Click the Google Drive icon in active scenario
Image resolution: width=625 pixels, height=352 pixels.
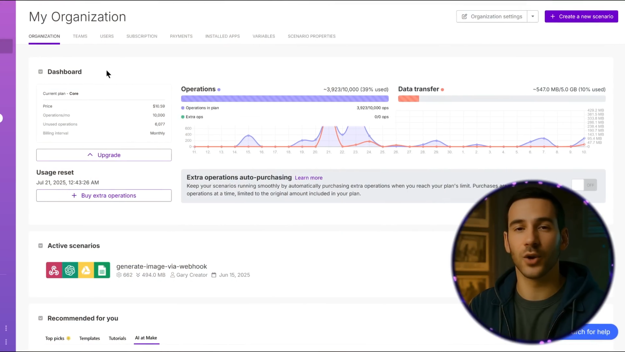86,270
